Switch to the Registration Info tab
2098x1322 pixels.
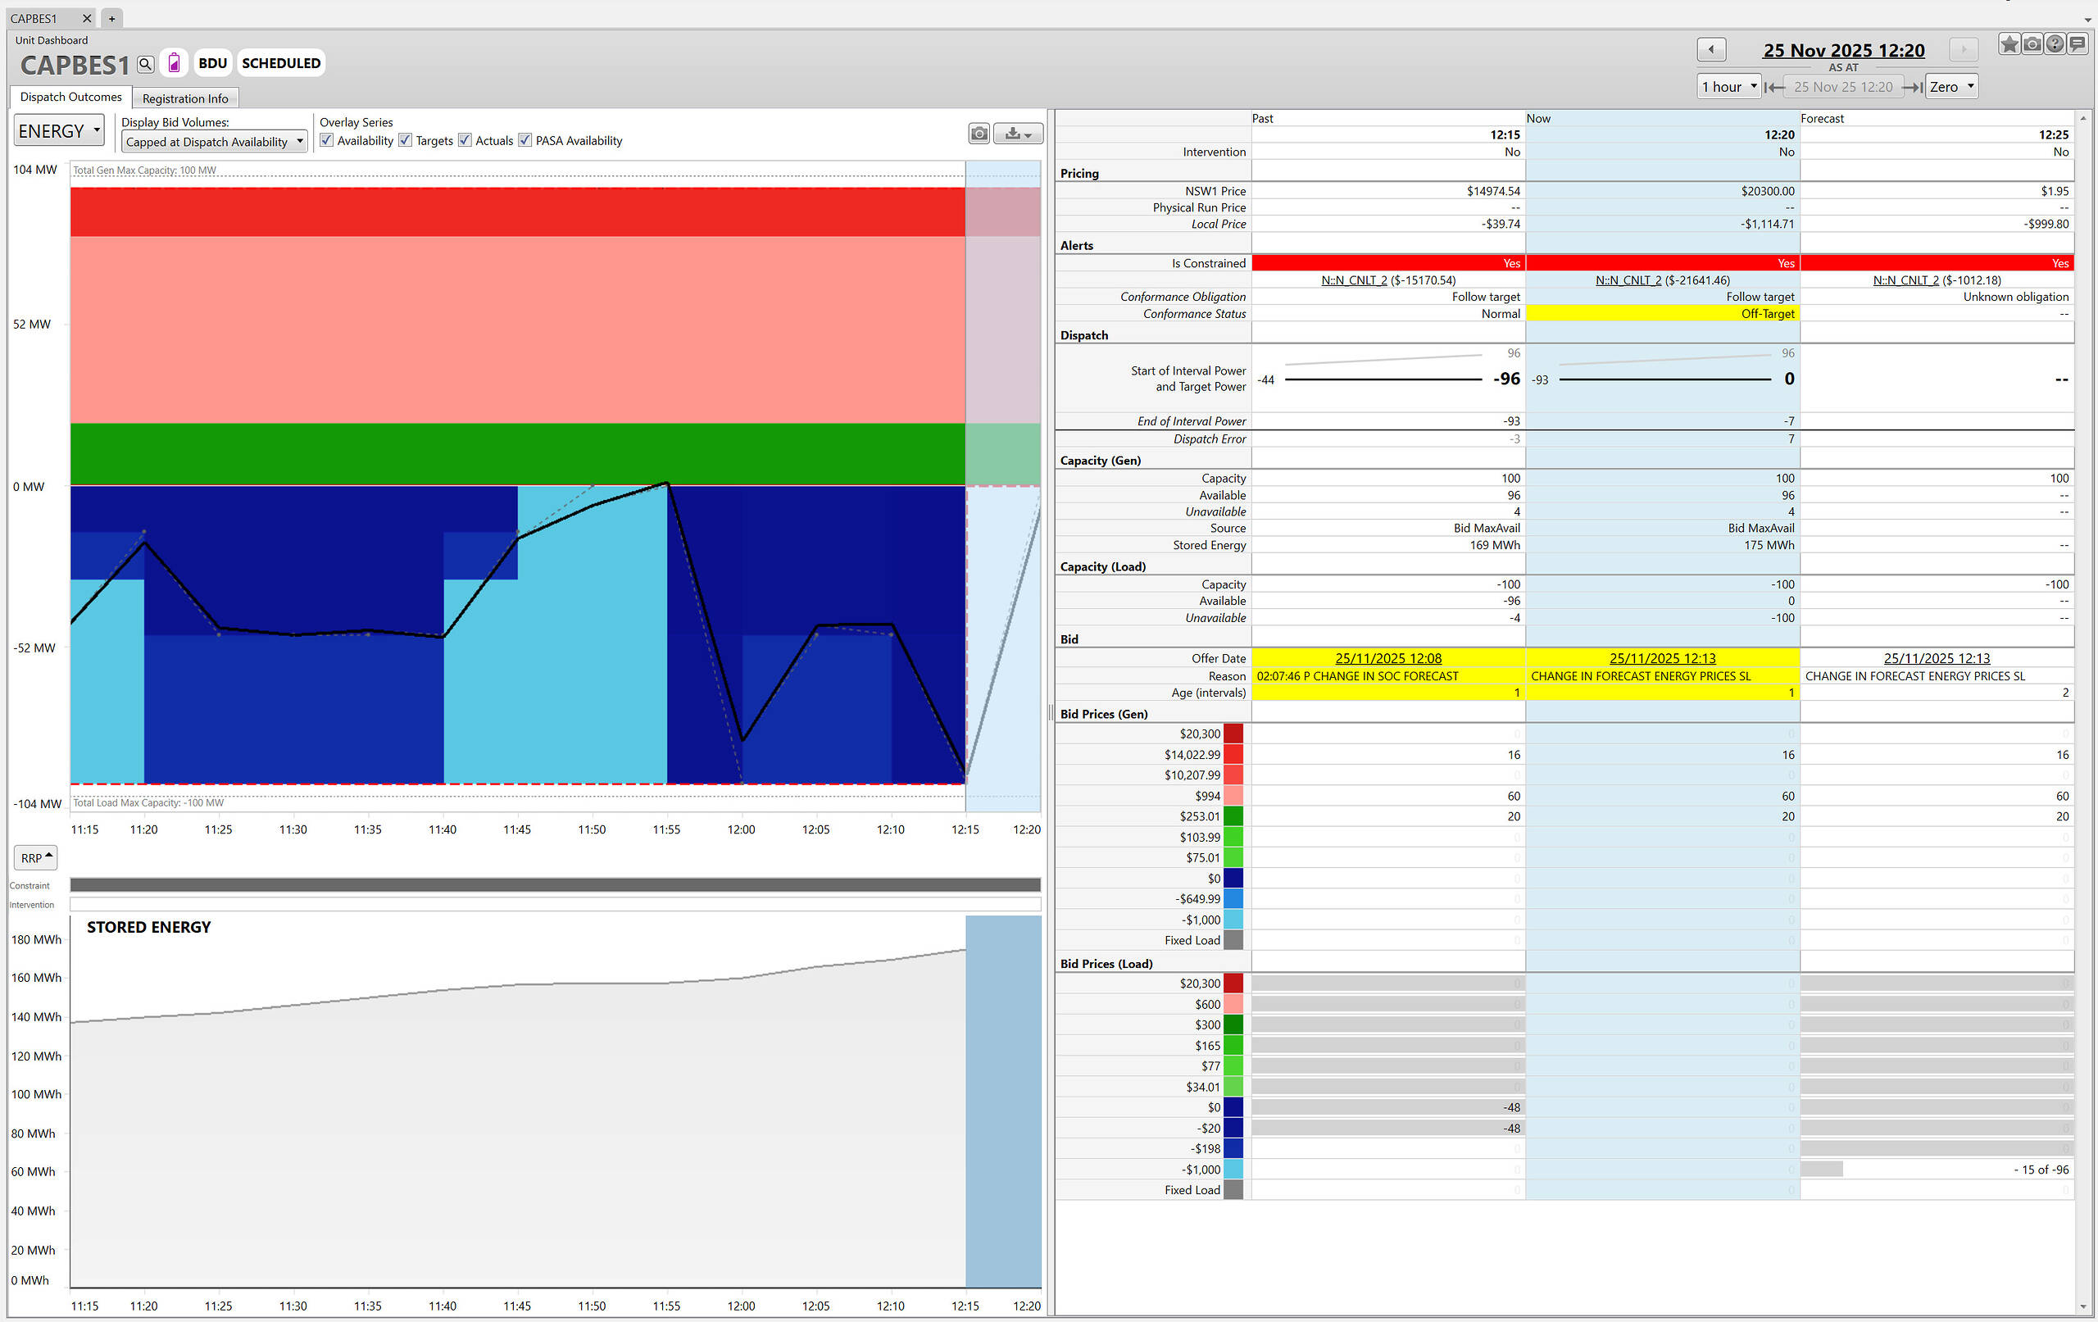click(184, 98)
